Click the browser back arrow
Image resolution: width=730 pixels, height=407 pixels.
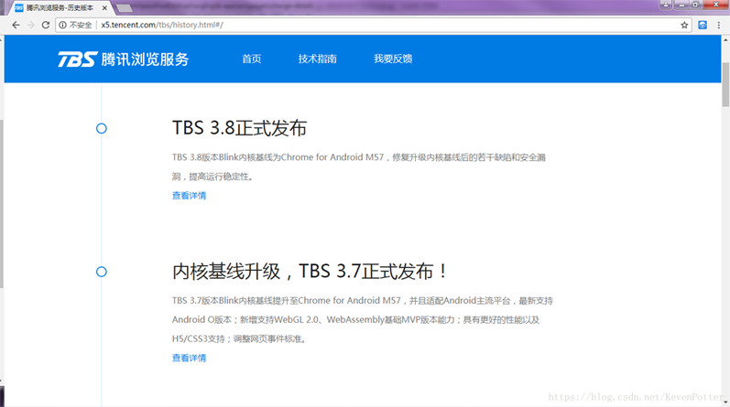(16, 25)
